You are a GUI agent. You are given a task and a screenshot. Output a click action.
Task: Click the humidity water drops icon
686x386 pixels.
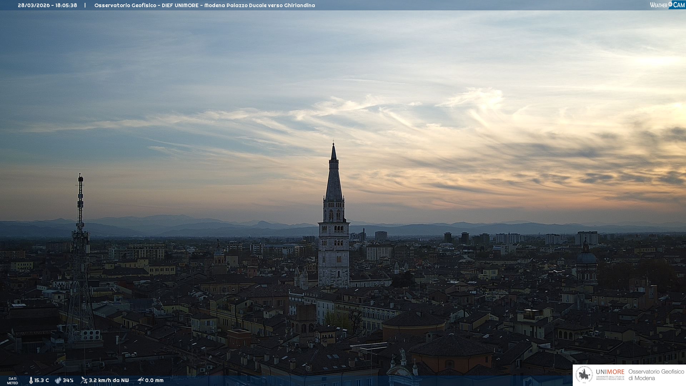point(58,380)
